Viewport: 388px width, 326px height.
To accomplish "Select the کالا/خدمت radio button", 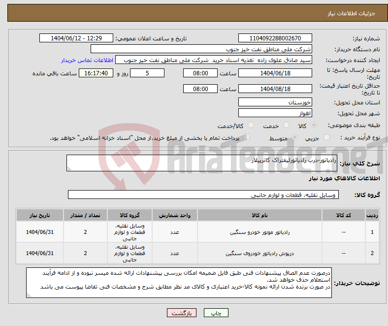I will [251, 125].
